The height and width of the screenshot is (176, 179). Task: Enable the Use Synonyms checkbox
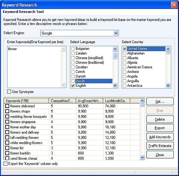pyautogui.click(x=9, y=91)
